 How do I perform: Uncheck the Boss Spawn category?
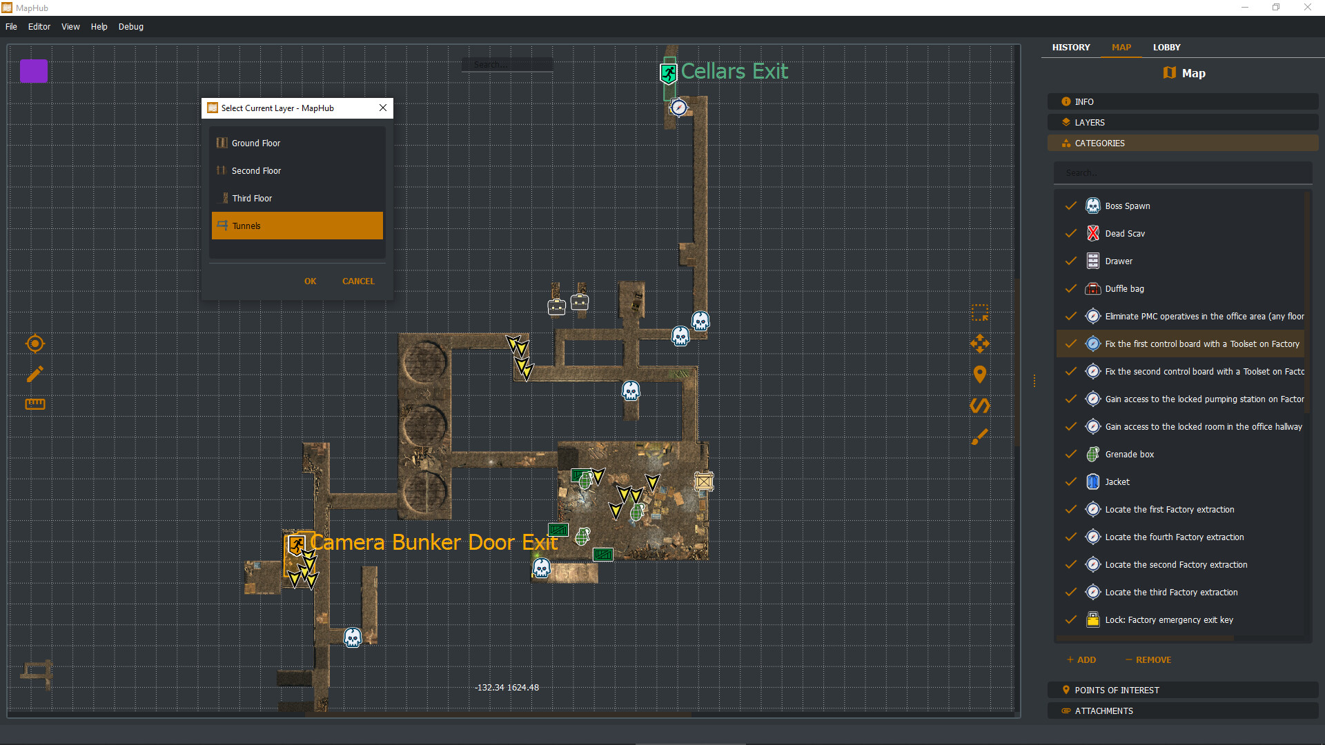pyautogui.click(x=1070, y=206)
